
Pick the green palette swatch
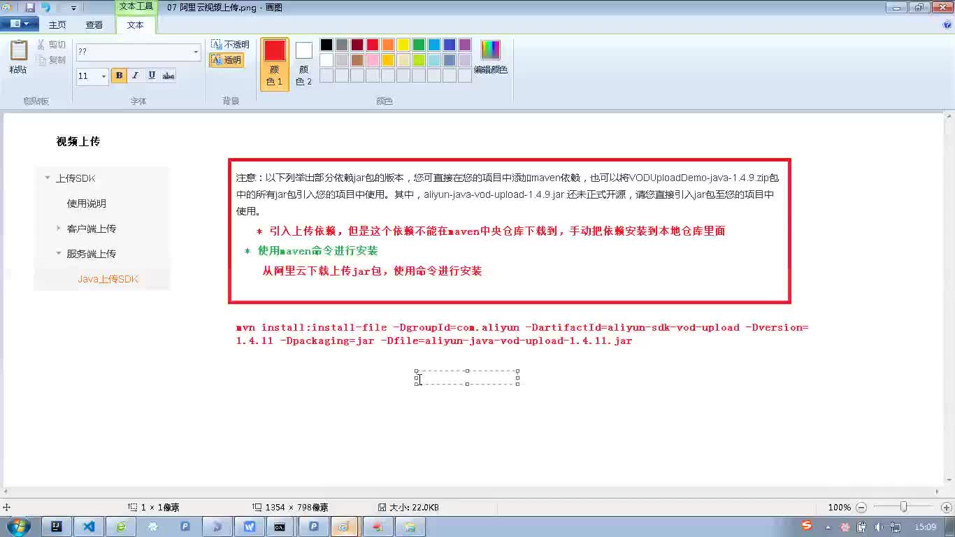click(419, 45)
